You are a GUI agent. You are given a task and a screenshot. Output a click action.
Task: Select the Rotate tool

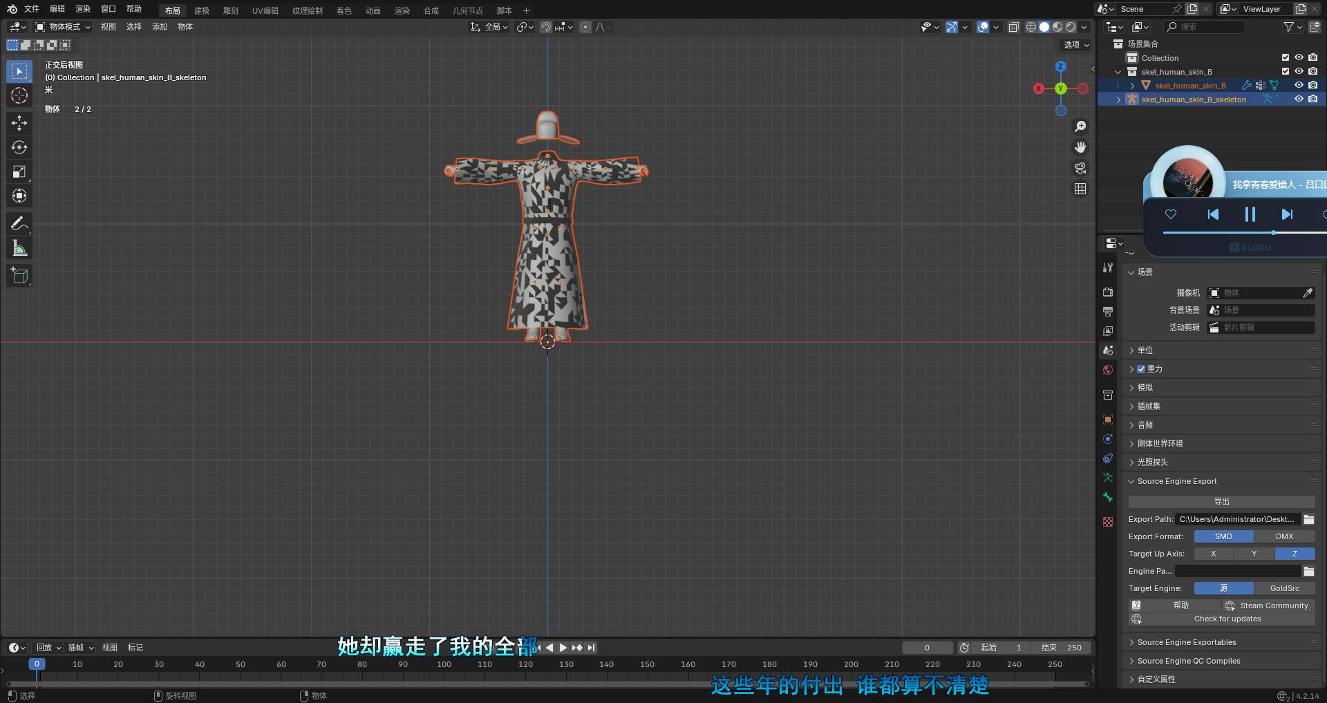pyautogui.click(x=19, y=147)
